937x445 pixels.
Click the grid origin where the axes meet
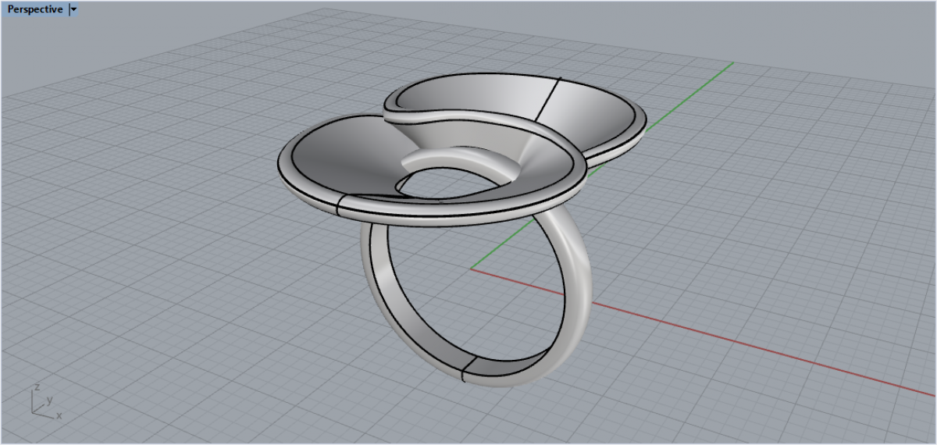(x=471, y=269)
